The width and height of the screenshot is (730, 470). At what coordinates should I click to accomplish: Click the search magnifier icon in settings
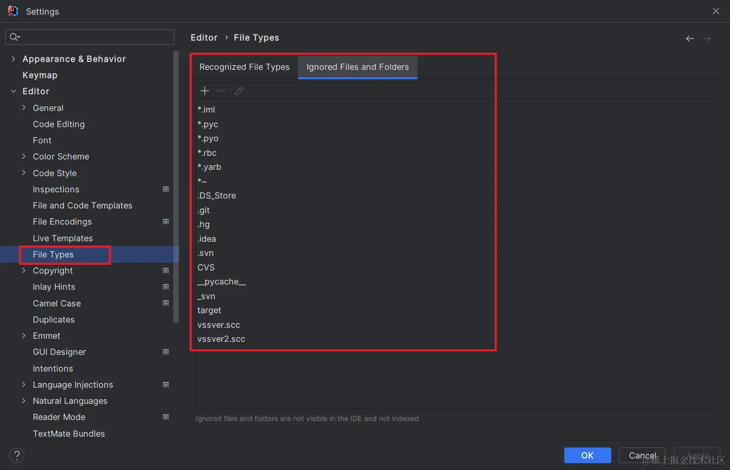click(x=14, y=37)
